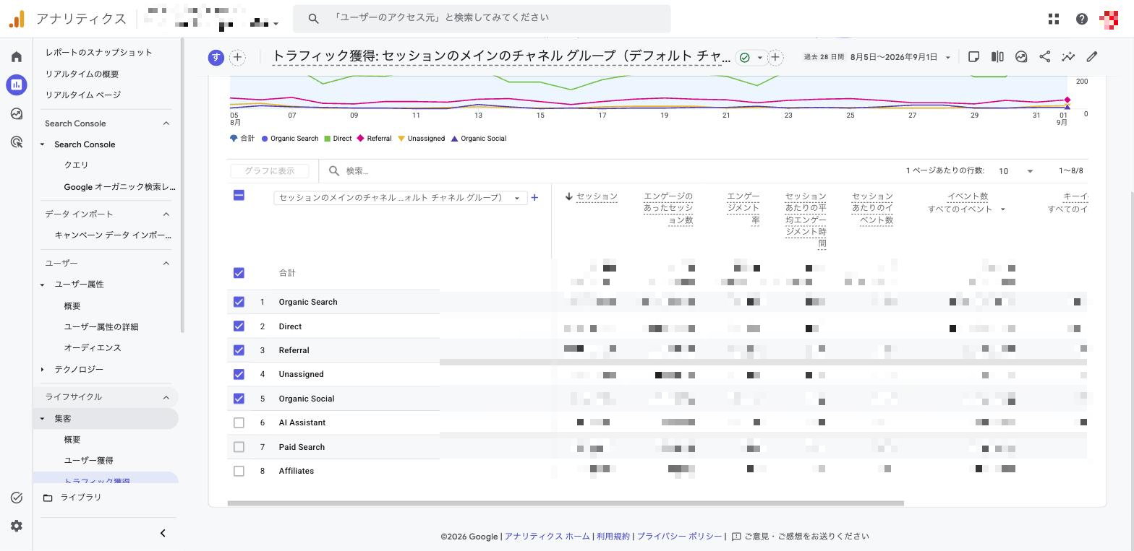
Task: Uncheck the Unassigned row checkbox
Action: [239, 374]
